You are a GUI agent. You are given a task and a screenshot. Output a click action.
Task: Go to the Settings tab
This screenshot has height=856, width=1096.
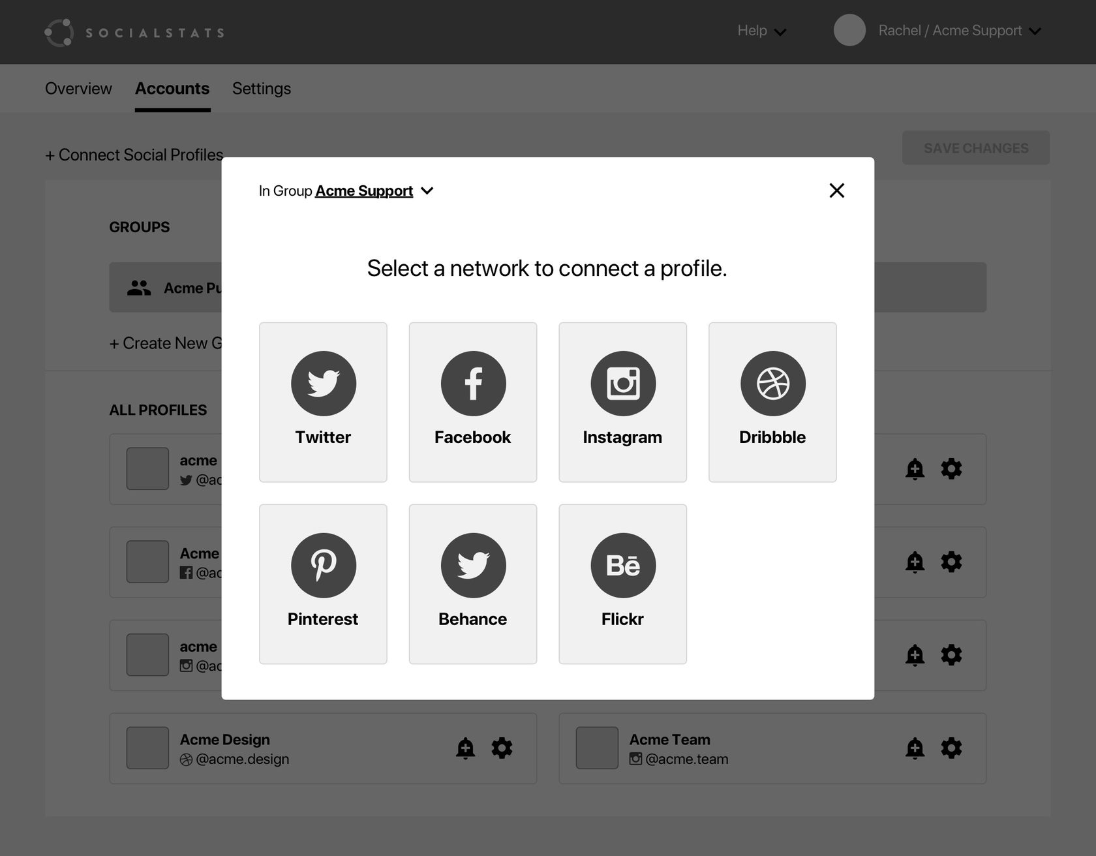click(x=261, y=89)
